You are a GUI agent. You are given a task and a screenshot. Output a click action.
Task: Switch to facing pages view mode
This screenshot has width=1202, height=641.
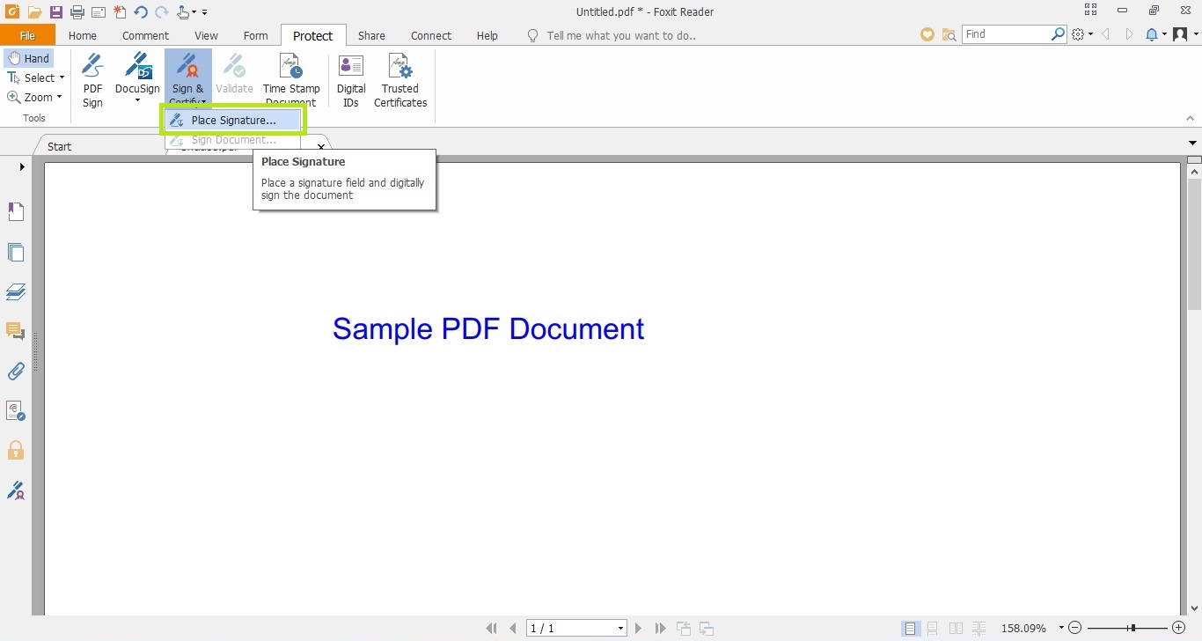click(956, 629)
